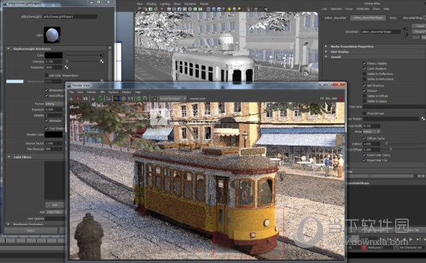
Task: Enable the Override Hair checkbox
Action: tap(364, 113)
